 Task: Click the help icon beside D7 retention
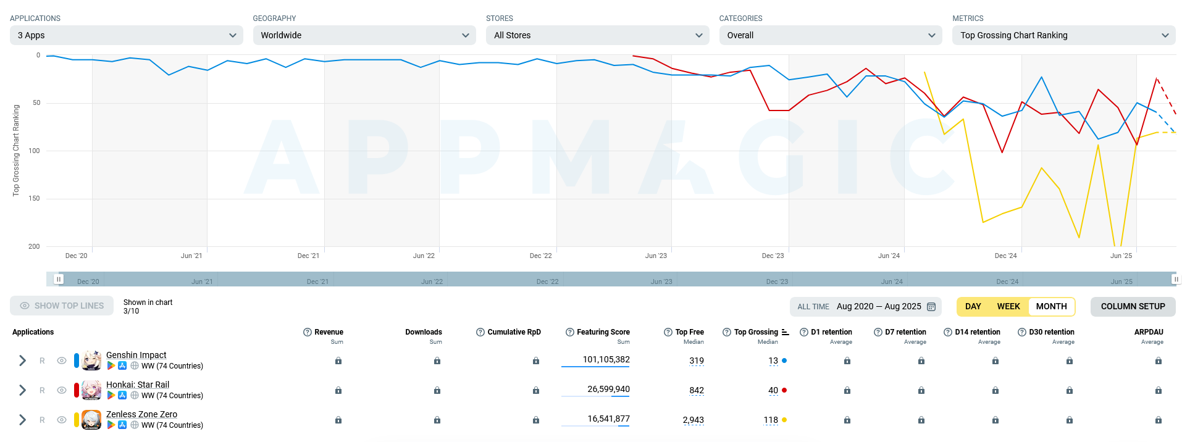pyautogui.click(x=878, y=332)
